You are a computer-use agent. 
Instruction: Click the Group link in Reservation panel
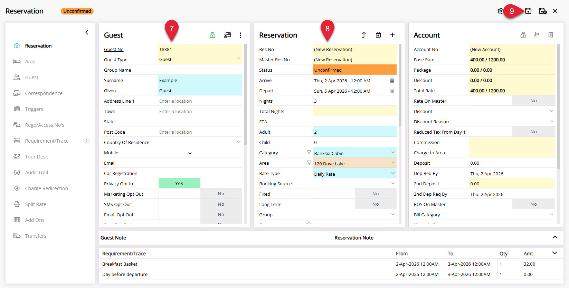click(x=266, y=215)
